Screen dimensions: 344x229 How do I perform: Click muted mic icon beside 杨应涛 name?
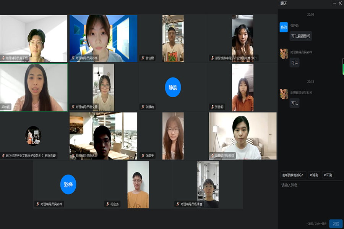107,204
